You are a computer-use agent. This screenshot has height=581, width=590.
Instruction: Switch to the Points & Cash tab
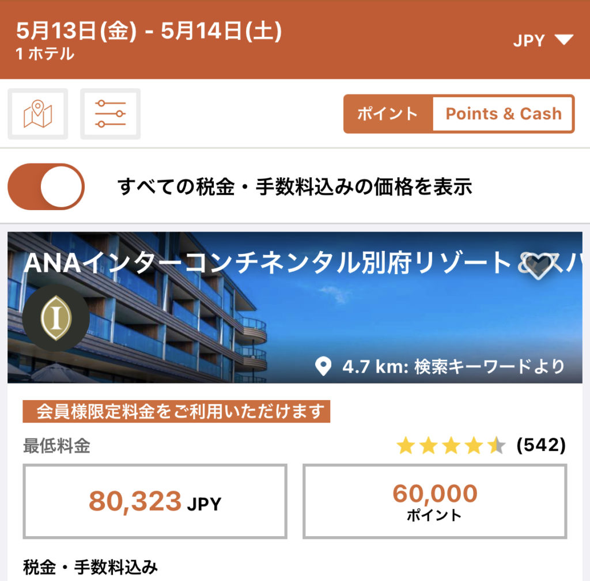click(x=503, y=114)
